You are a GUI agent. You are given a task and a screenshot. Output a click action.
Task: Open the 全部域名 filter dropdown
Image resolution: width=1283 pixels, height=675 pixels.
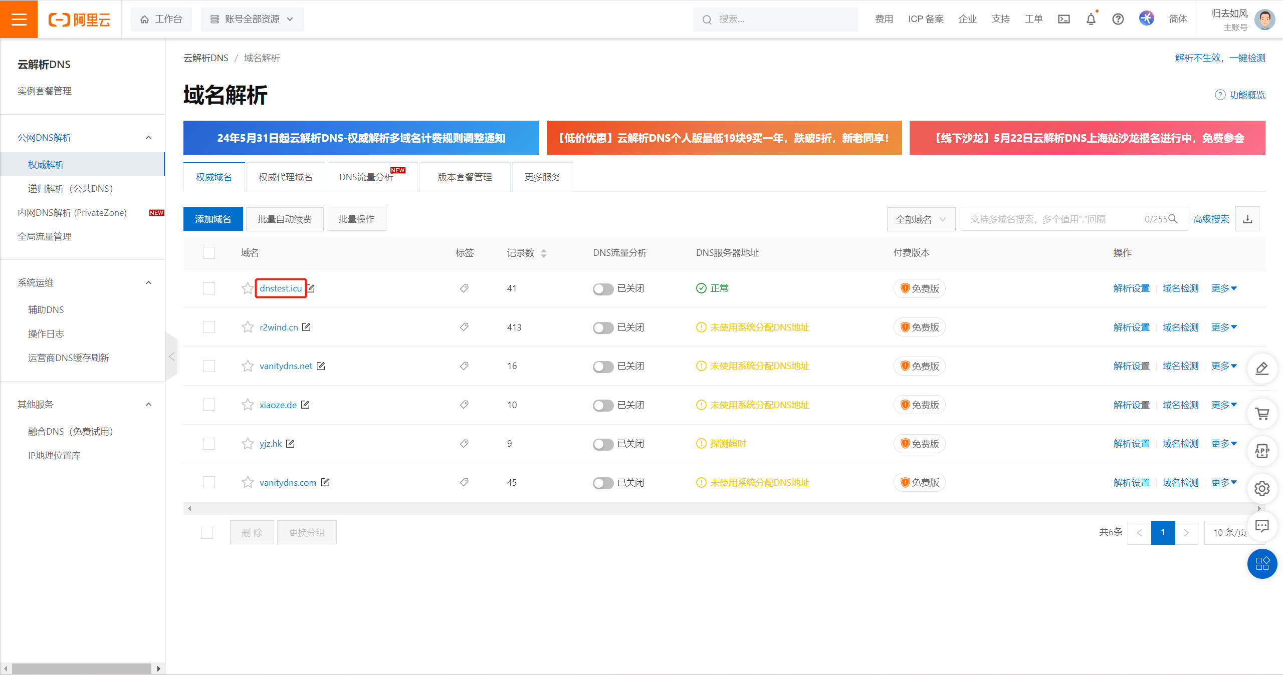921,219
